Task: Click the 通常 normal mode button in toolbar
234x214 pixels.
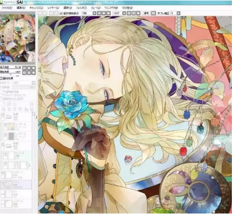Action: [x=147, y=13]
